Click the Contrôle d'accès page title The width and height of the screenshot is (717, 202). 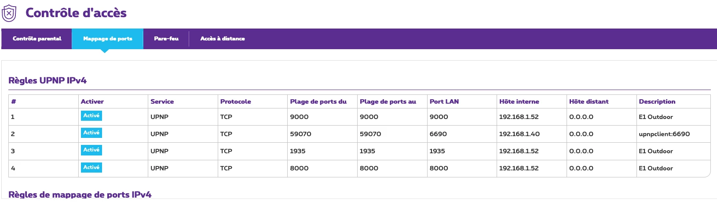coord(76,13)
